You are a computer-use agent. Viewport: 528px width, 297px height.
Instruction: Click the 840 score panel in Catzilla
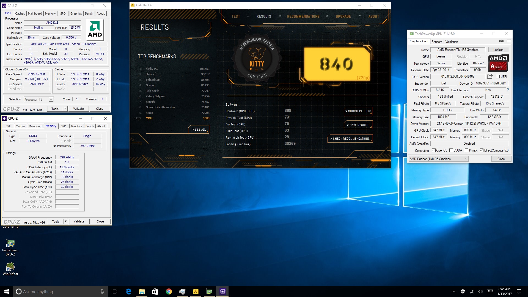(x=337, y=64)
